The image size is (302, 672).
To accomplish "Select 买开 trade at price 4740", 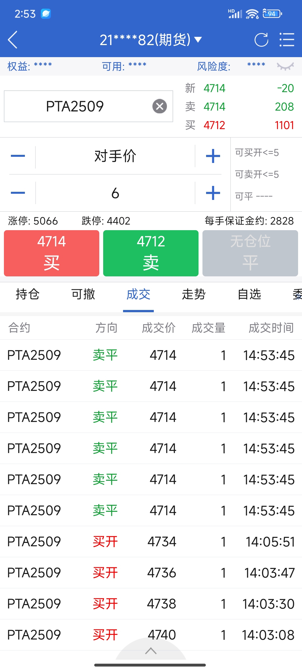I will tap(151, 635).
